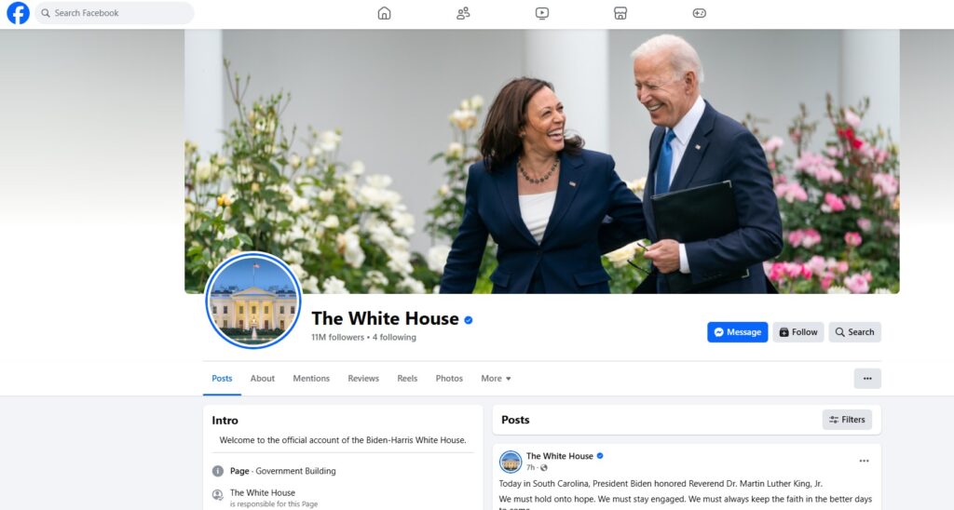Open the Marketplace storefront icon

tap(620, 13)
